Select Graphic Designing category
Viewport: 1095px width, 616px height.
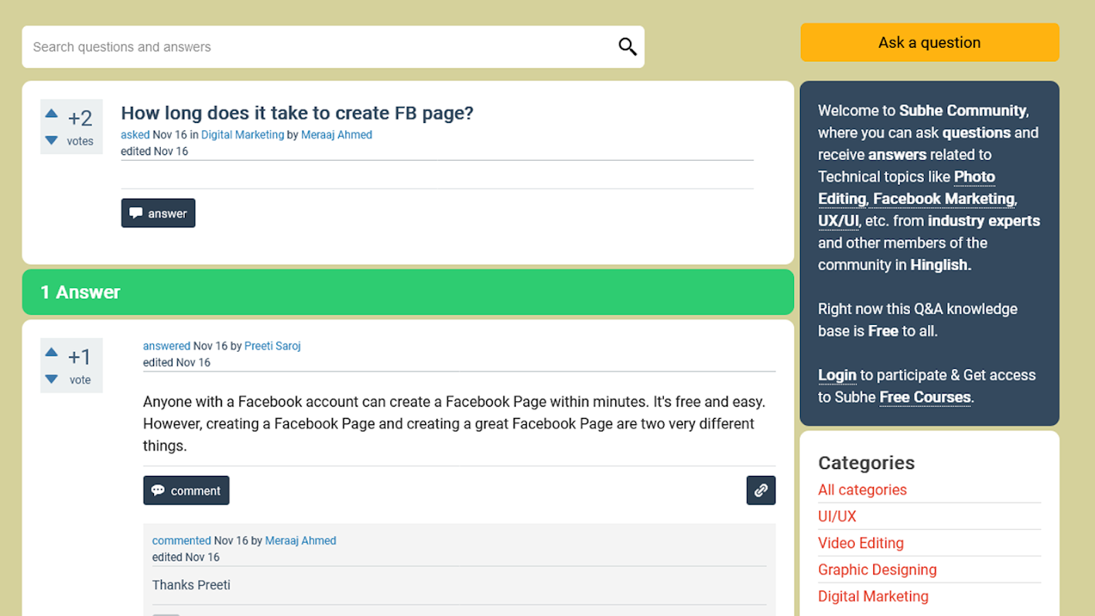coord(877,570)
